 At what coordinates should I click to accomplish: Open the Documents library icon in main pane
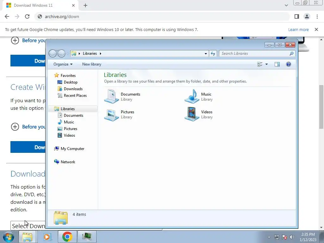click(x=111, y=97)
